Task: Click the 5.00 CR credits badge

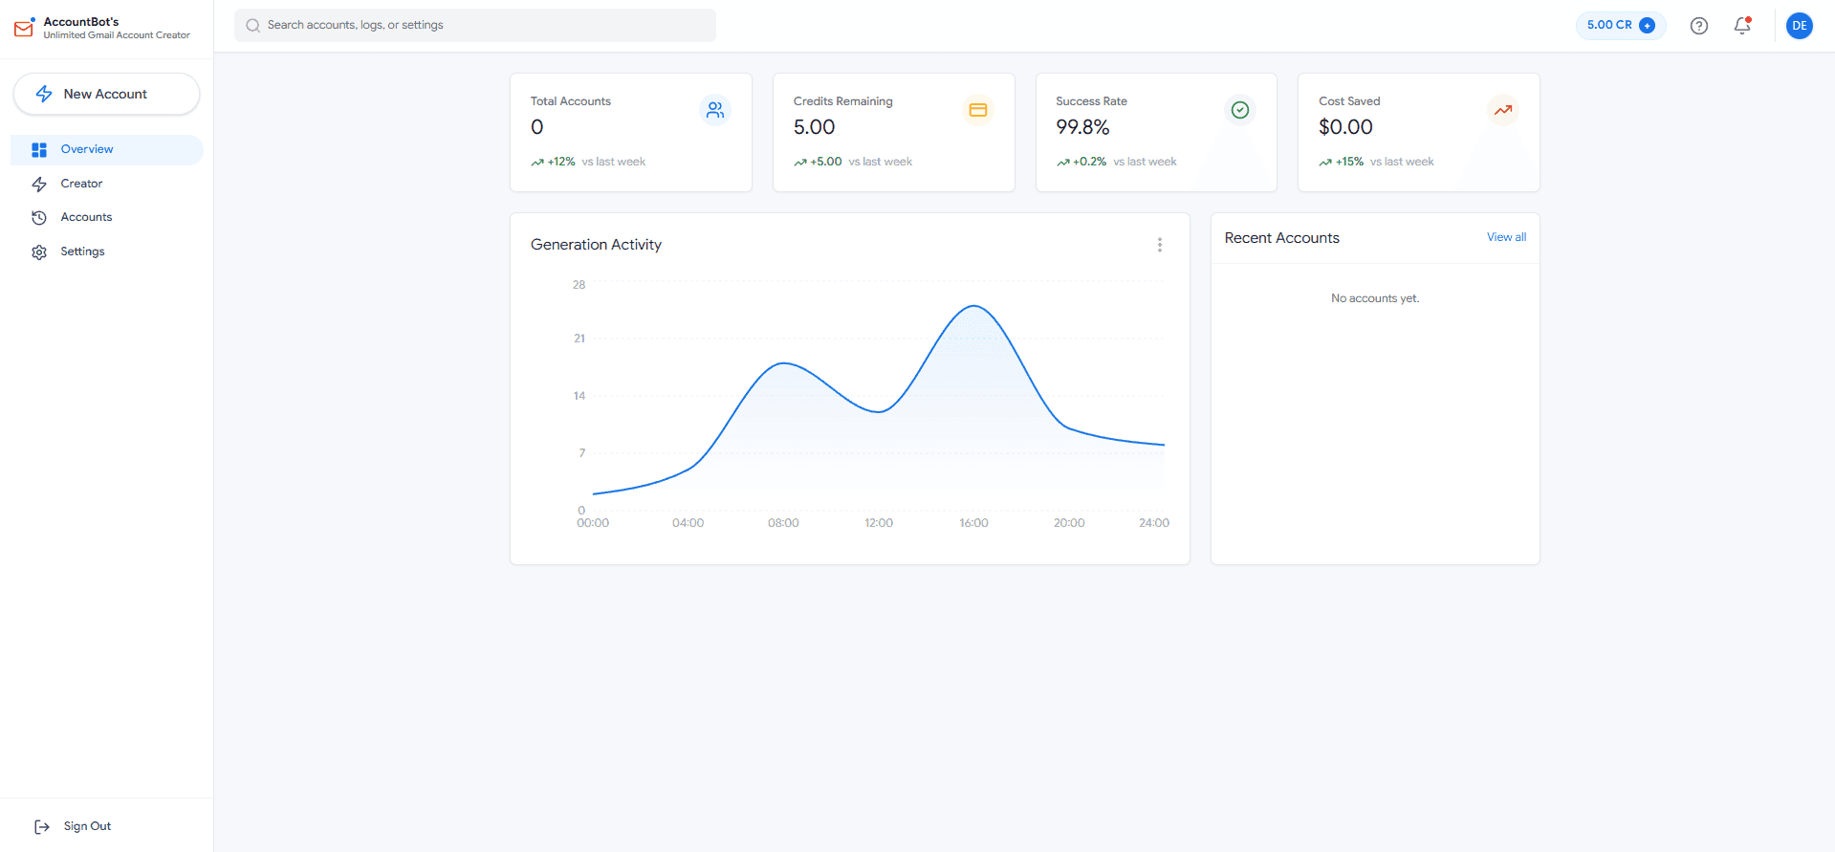Action: 1609,26
